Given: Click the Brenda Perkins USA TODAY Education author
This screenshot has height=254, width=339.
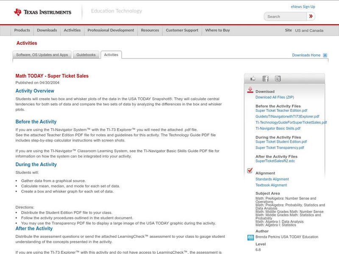Looking at the screenshot, I should coord(287,237).
